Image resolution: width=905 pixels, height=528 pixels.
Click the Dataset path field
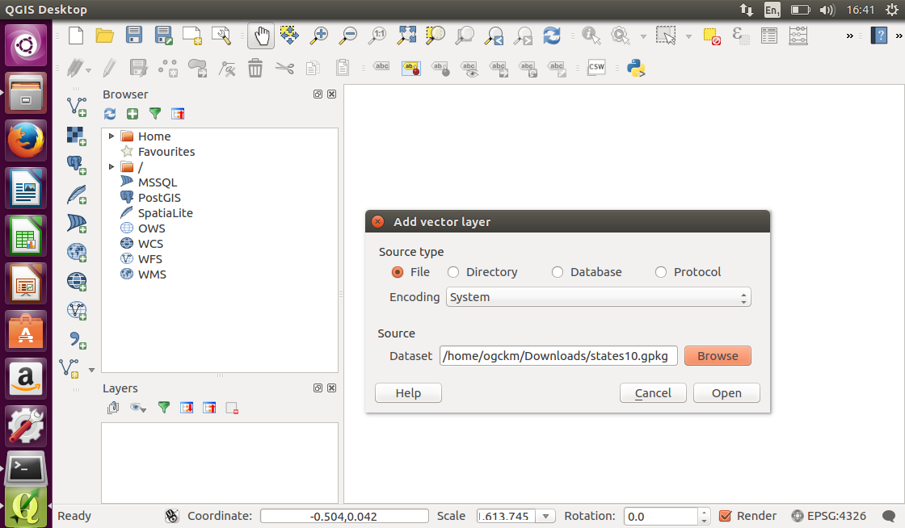click(558, 356)
